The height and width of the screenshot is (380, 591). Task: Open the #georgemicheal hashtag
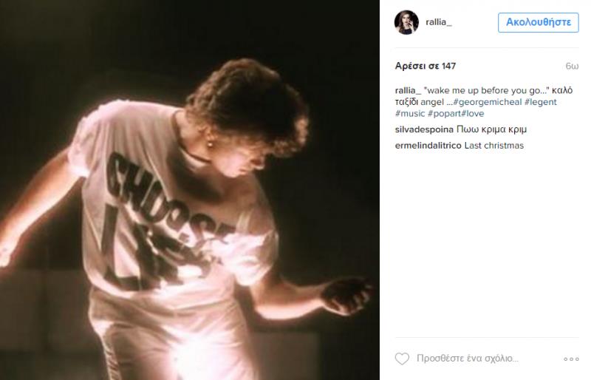(x=488, y=102)
